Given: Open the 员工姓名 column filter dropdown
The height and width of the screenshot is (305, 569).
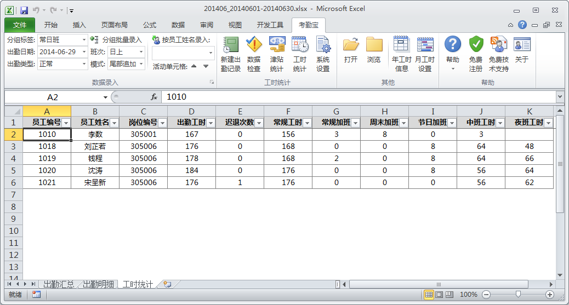Looking at the screenshot, I should click(114, 123).
